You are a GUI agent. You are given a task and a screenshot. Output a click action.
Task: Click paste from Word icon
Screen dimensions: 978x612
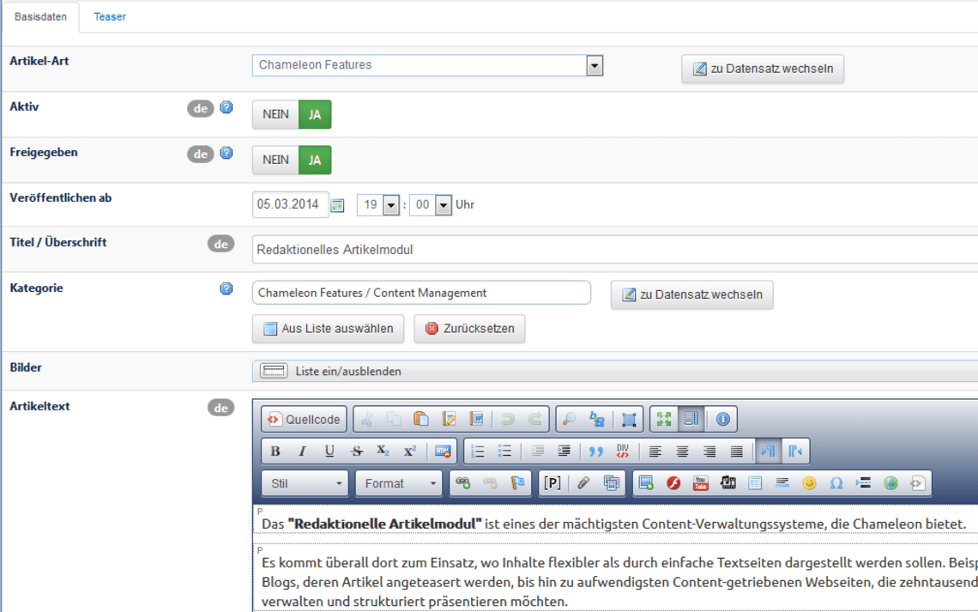(476, 419)
